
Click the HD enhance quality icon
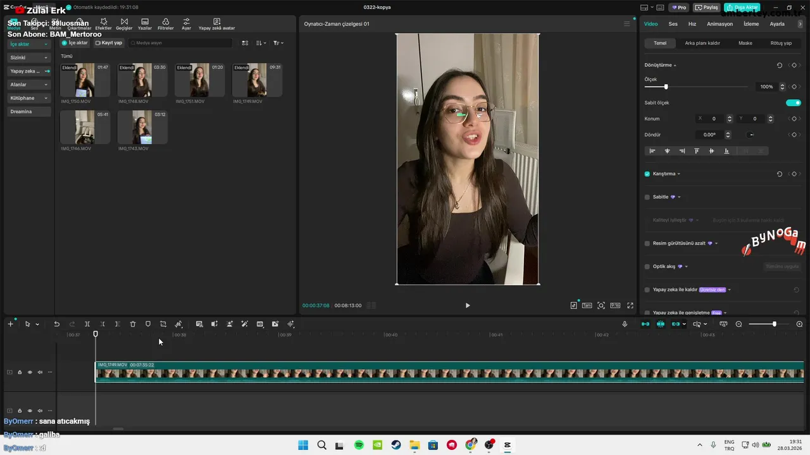pyautogui.click(x=260, y=324)
